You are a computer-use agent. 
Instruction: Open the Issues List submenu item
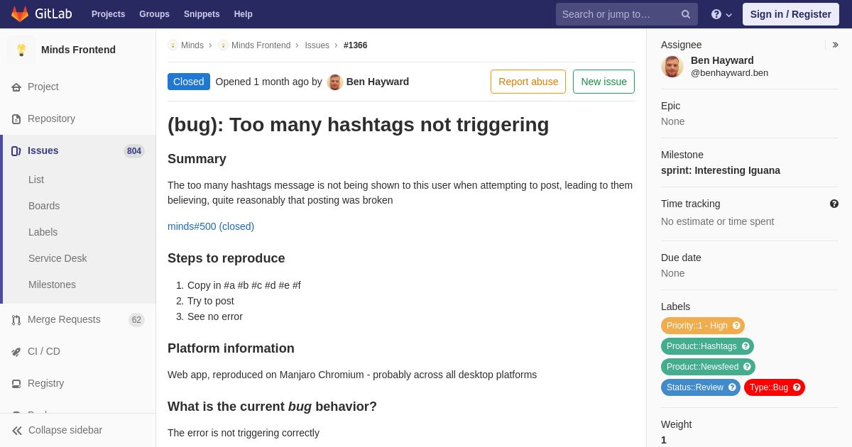36,180
